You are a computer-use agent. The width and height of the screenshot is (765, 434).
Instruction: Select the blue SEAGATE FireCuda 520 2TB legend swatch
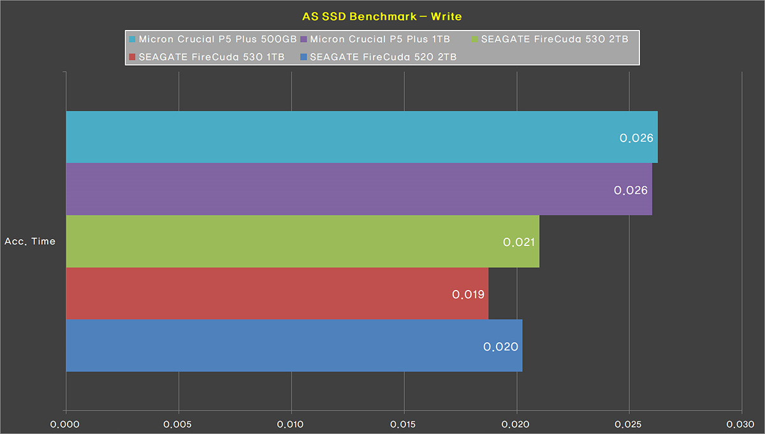[303, 57]
